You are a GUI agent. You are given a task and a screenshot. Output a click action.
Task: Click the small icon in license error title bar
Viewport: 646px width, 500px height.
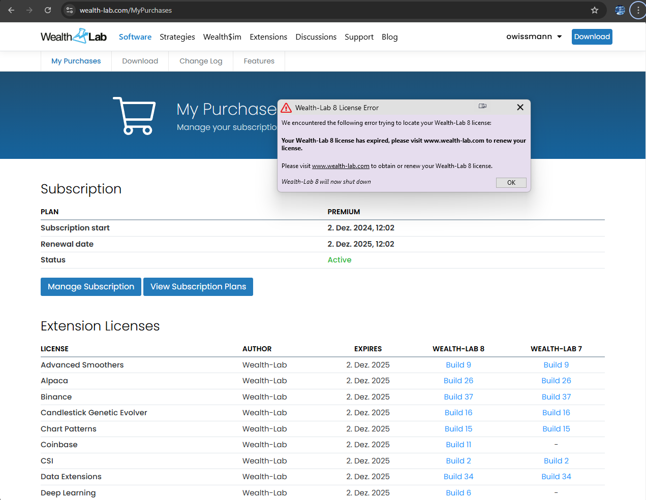(482, 106)
